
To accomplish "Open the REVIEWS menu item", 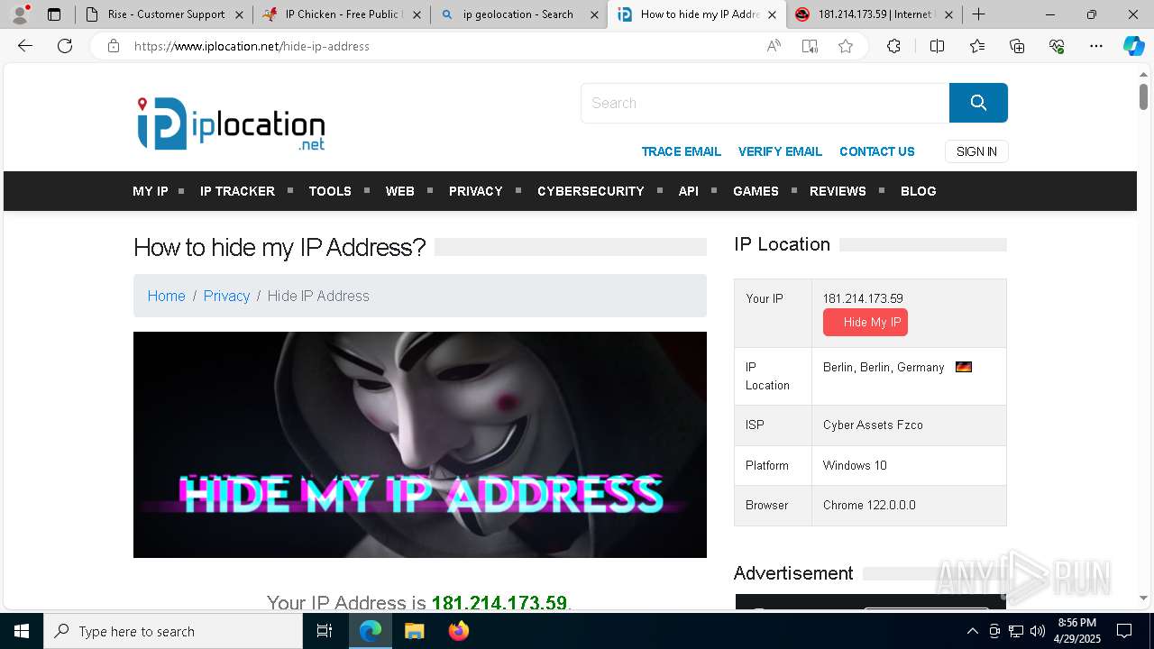I will click(838, 191).
